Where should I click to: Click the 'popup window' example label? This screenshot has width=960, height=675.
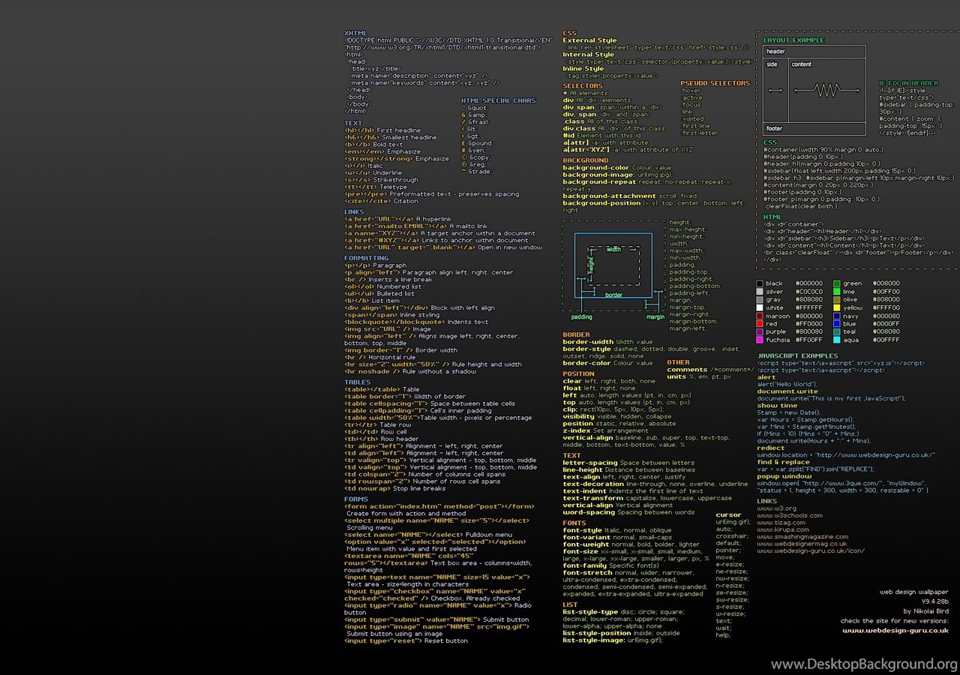[x=784, y=476]
